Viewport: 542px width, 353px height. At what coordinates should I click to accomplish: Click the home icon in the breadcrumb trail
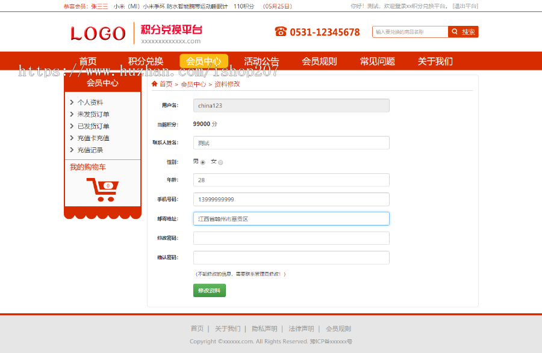pos(155,84)
